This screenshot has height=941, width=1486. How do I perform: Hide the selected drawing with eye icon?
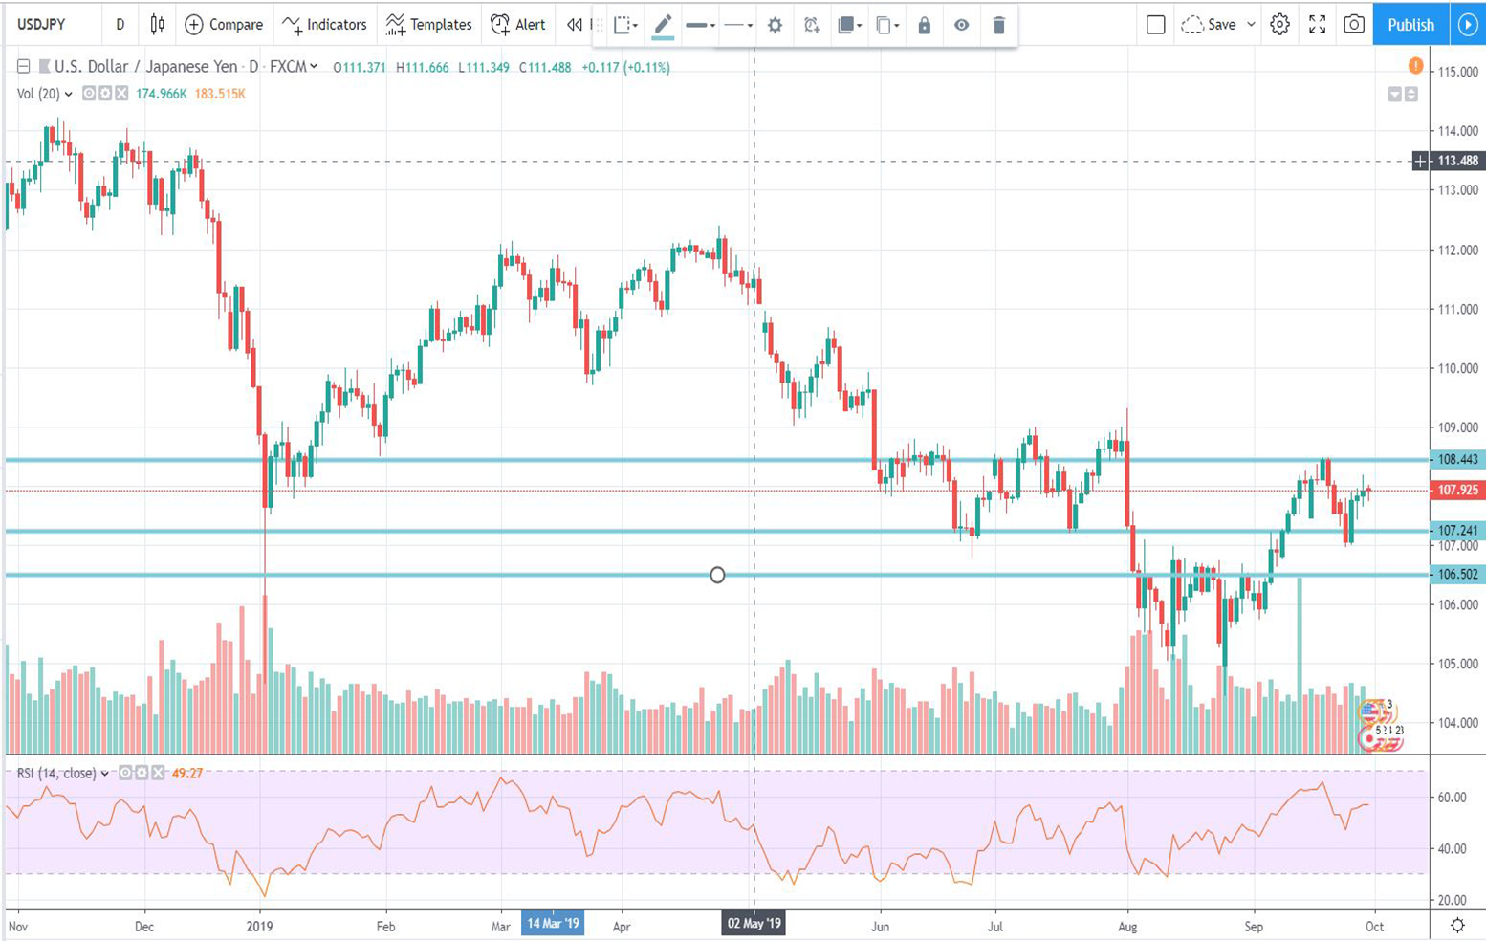click(x=961, y=26)
